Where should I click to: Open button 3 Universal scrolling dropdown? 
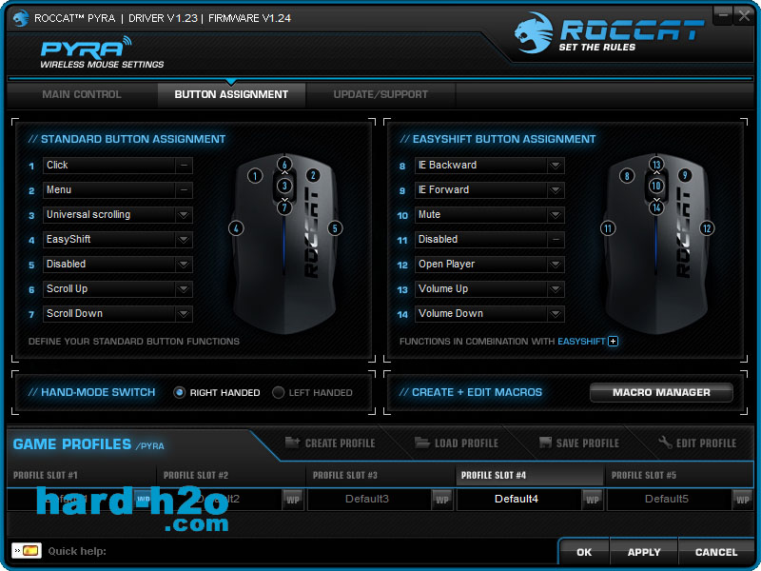pos(184,215)
